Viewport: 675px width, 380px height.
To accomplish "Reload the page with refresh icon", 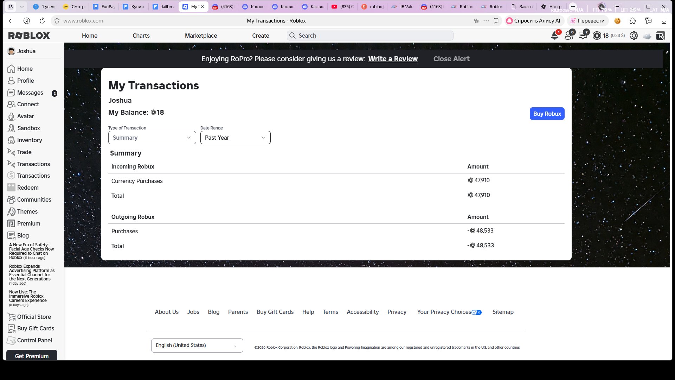I will tap(42, 21).
